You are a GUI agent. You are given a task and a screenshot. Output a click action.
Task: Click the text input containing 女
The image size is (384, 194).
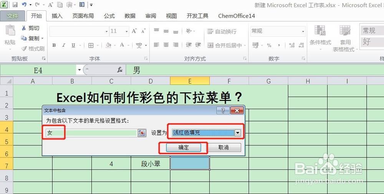[x=91, y=133]
